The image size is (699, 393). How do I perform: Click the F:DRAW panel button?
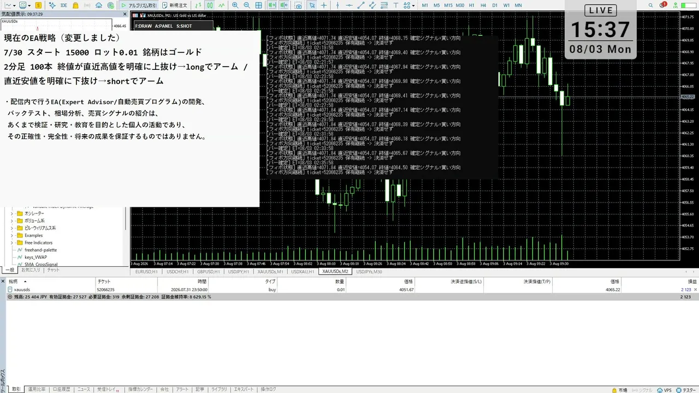tap(144, 26)
